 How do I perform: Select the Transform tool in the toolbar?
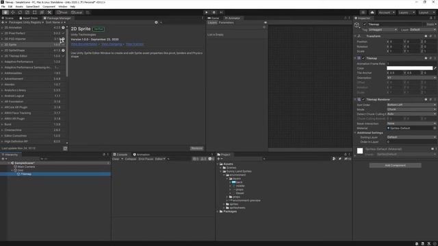pos(42,12)
